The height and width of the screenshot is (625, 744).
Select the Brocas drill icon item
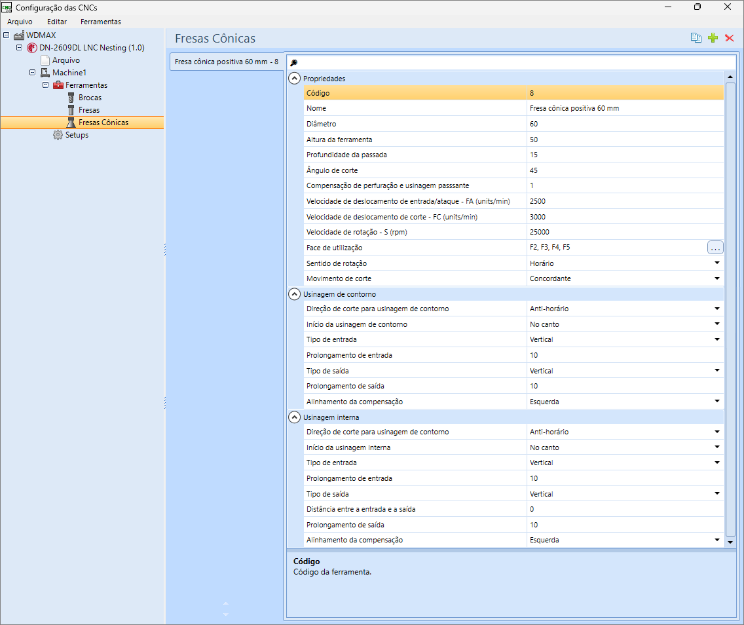coord(71,97)
